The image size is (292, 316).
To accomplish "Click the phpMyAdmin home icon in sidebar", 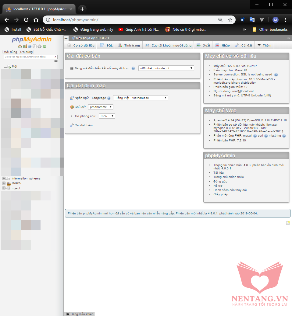I will pos(20,47).
